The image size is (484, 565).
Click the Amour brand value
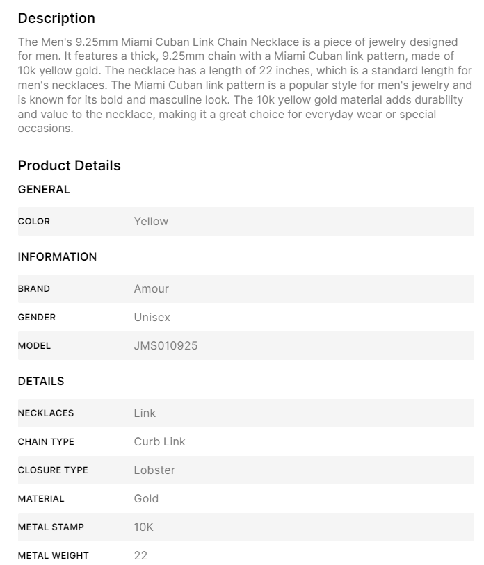click(151, 288)
